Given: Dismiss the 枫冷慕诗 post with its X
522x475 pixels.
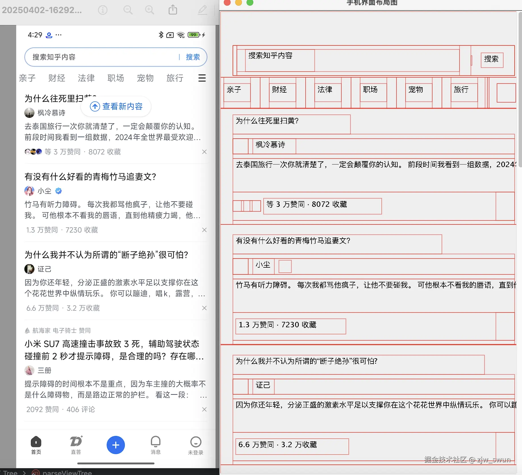Looking at the screenshot, I should [x=204, y=152].
